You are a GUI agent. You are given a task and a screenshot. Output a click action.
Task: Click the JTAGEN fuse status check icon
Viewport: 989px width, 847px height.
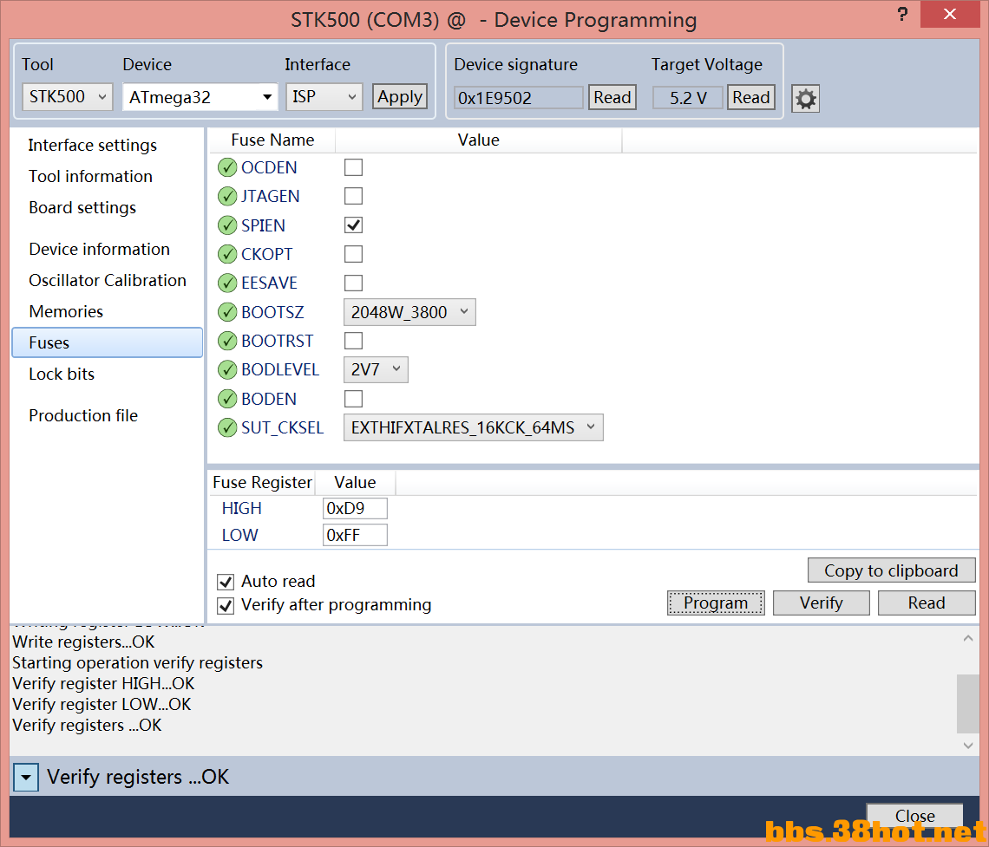[227, 197]
